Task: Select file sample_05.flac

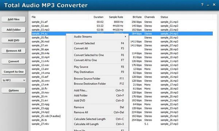Action: point(40,37)
